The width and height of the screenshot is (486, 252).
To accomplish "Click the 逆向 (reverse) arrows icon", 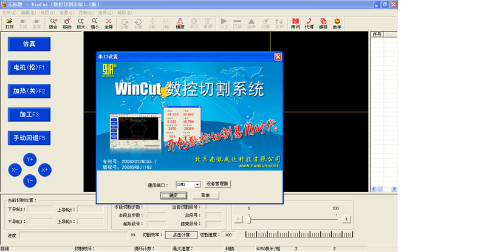I will coord(279,24).
